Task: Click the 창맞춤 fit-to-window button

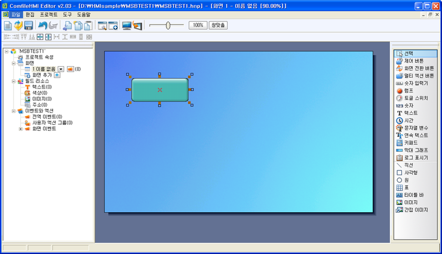Action: pyautogui.click(x=219, y=26)
